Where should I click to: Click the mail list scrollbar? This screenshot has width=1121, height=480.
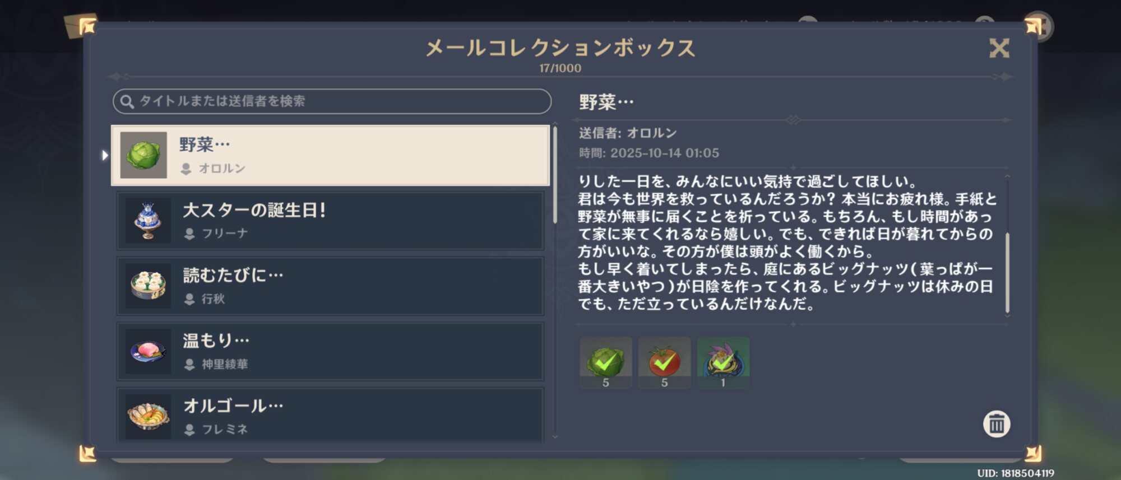click(x=555, y=174)
